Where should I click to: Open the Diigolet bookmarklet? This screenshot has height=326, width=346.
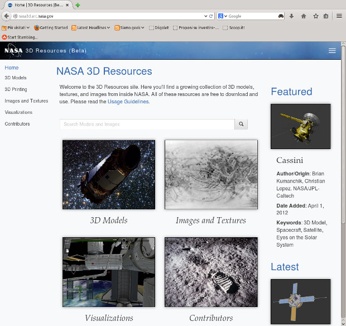coord(158,27)
